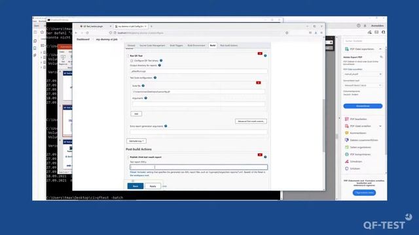Click the Add suite button
This screenshot has height=235, width=419.
tap(136, 114)
